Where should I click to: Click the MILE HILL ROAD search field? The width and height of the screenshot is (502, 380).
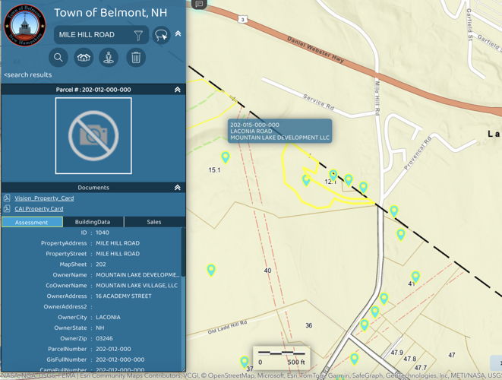point(91,35)
